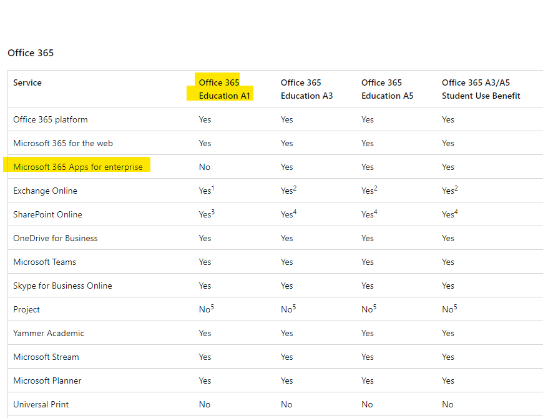
Task: Select the 'Office 365 platform' row label
Action: click(x=50, y=119)
